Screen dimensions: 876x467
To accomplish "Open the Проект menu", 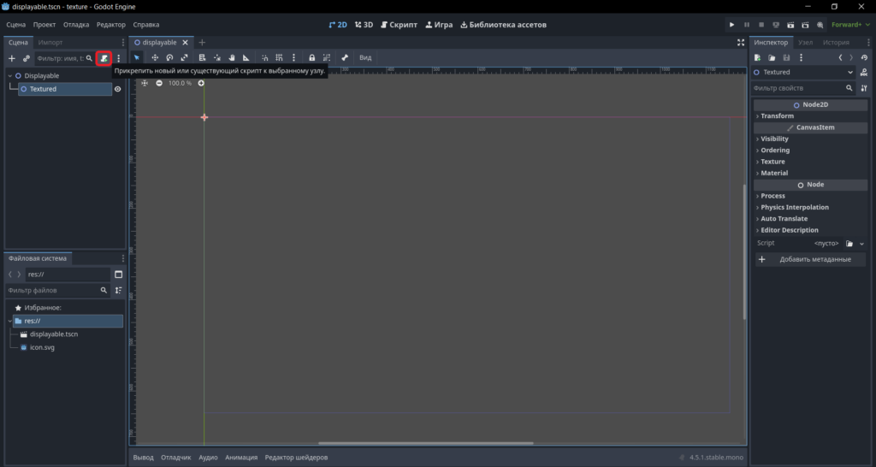I will (x=44, y=25).
